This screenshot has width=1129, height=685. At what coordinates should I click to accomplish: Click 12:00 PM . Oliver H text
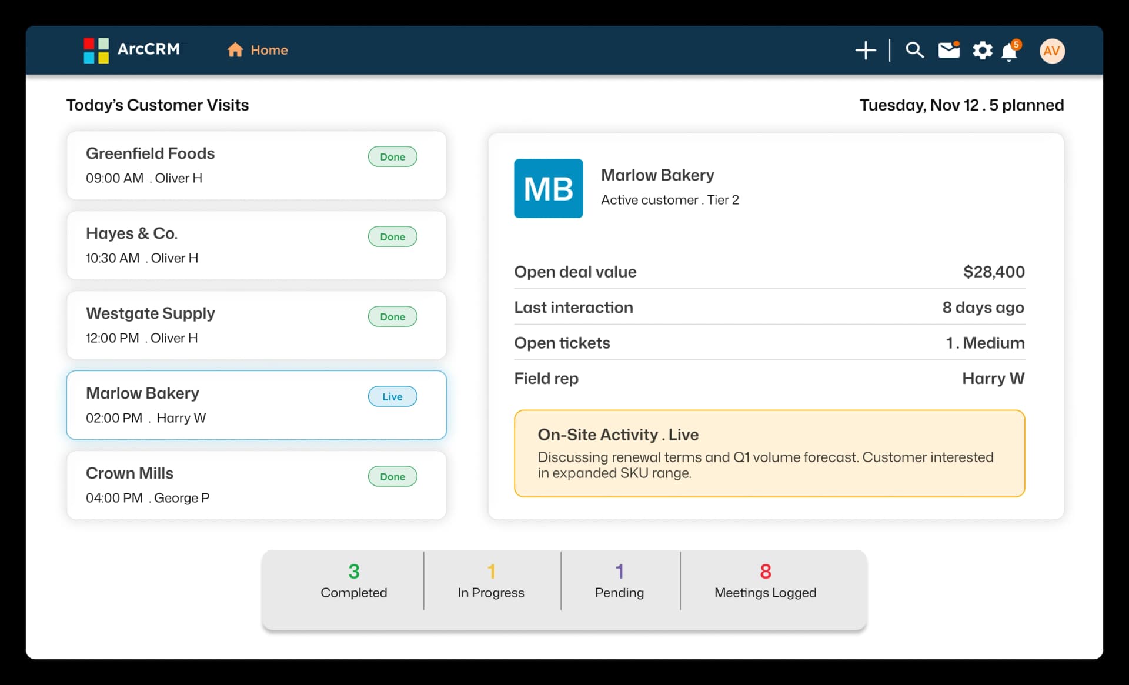(142, 338)
